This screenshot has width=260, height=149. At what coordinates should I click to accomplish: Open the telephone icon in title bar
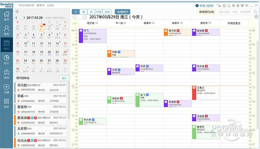[224, 5]
